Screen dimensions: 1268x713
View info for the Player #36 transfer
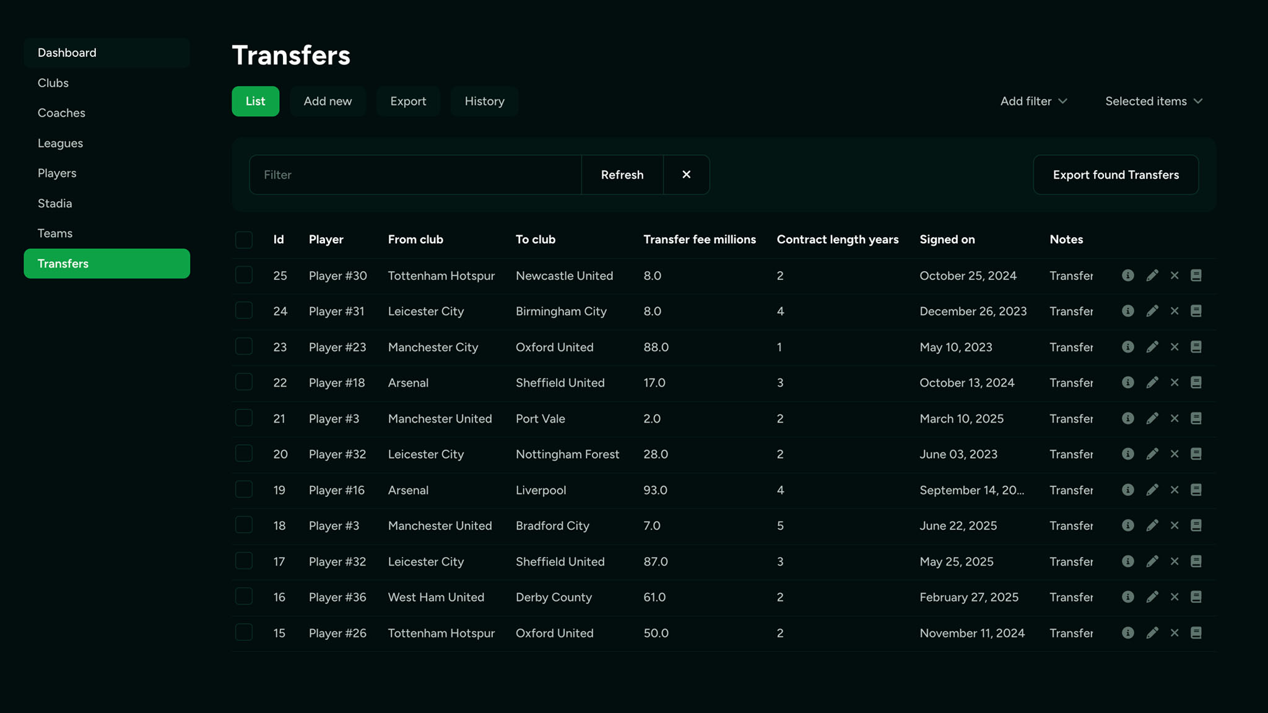point(1127,597)
